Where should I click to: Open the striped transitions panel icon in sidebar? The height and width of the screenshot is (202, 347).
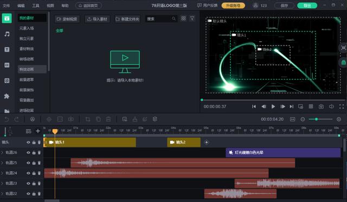[x=7, y=81]
